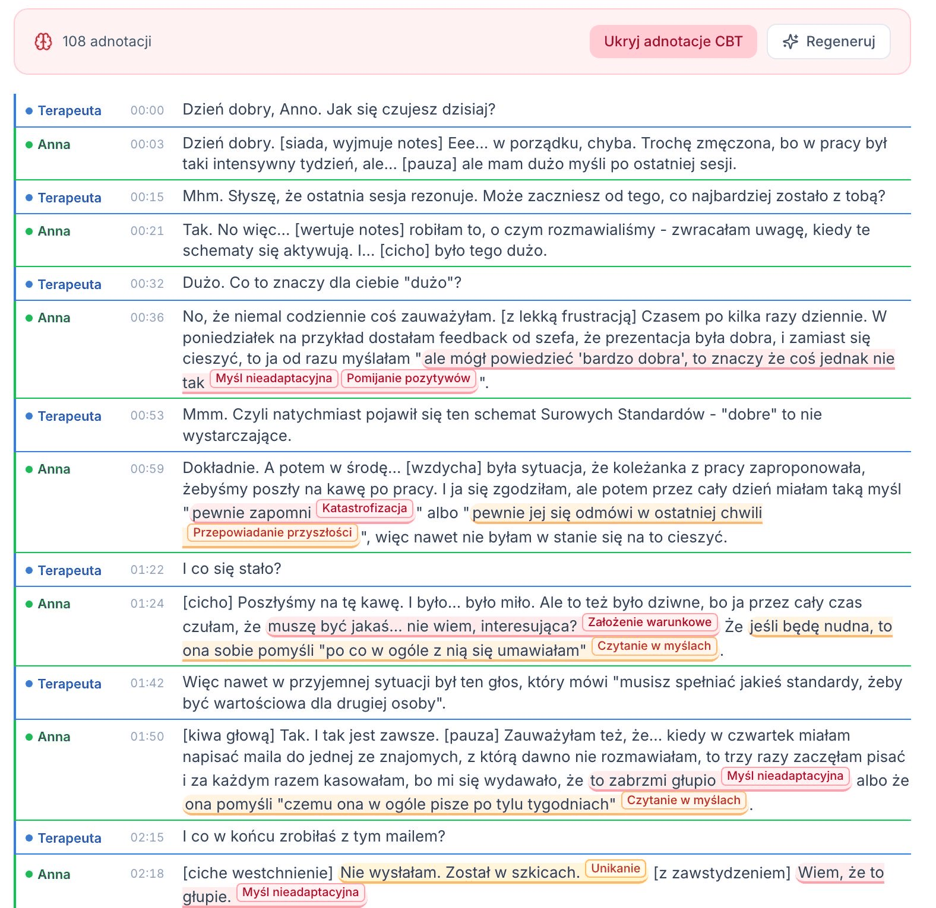Click the 00:53 timestamp
Viewport: 936px width, 908px height.
click(x=147, y=415)
